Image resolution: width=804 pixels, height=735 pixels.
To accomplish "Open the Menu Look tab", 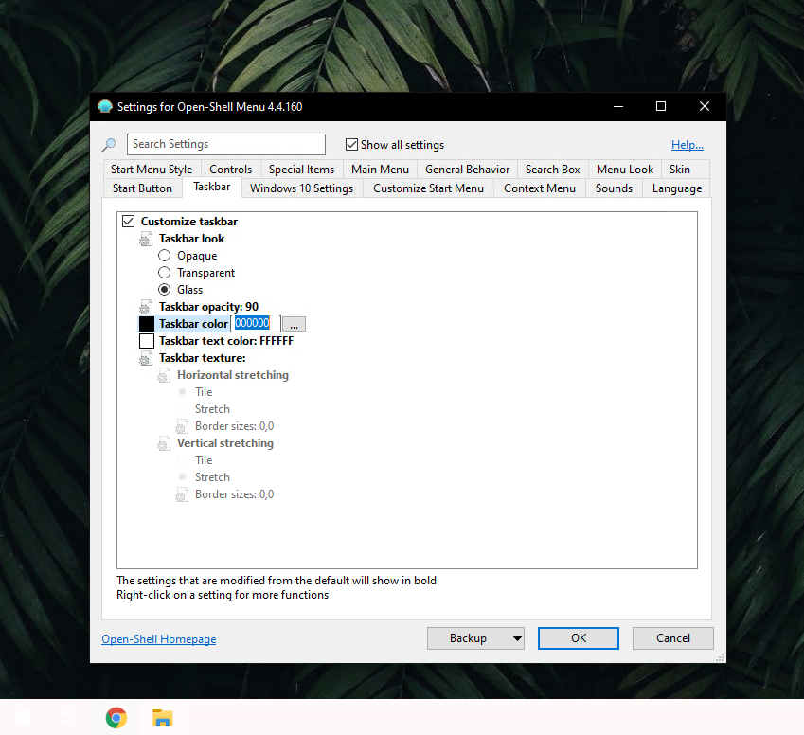I will pos(624,170).
